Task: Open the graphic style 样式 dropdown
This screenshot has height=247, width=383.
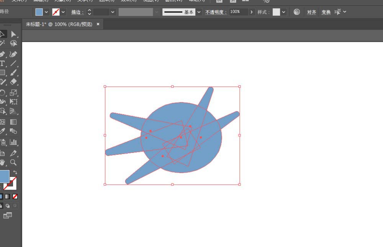Action: click(x=283, y=12)
